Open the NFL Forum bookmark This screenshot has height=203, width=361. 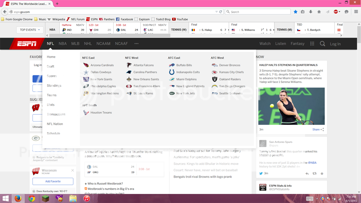(x=76, y=19)
